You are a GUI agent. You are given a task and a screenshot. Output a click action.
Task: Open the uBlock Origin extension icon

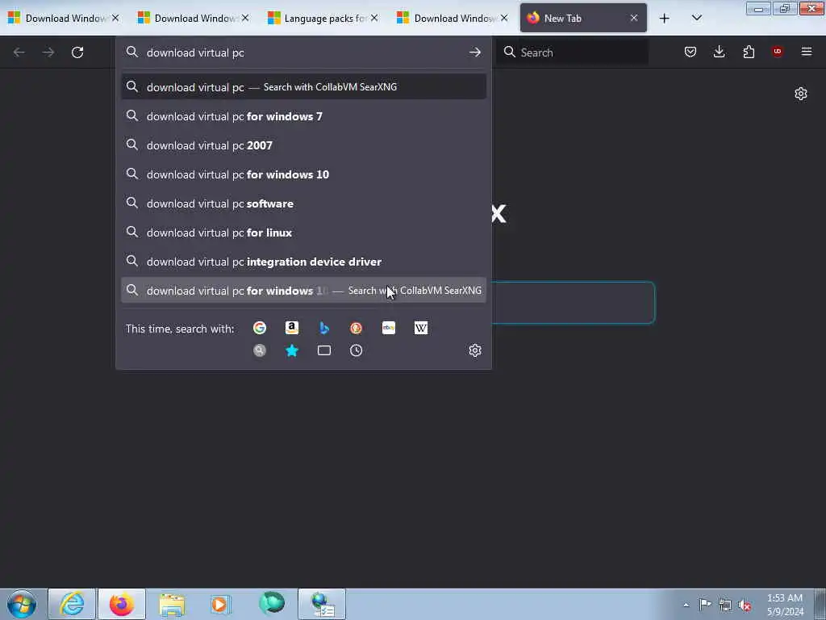pyautogui.click(x=777, y=52)
